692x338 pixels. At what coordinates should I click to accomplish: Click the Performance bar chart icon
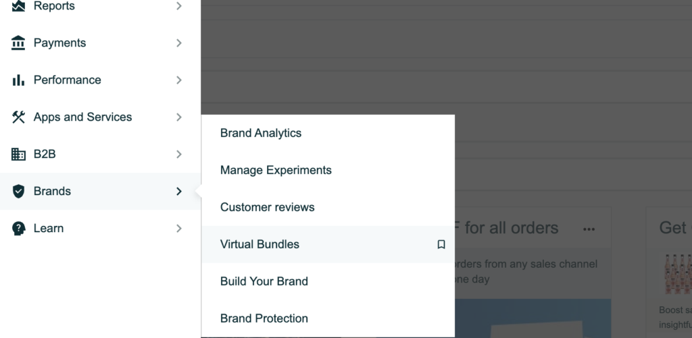(x=18, y=80)
